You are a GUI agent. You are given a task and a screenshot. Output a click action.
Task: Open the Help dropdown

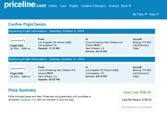tap(154, 14)
